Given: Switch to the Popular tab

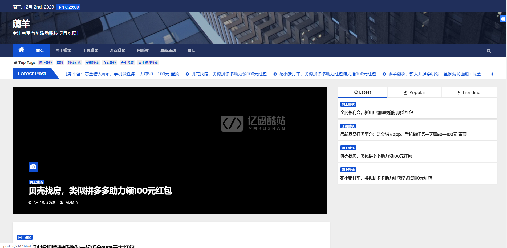Looking at the screenshot, I should 414,92.
